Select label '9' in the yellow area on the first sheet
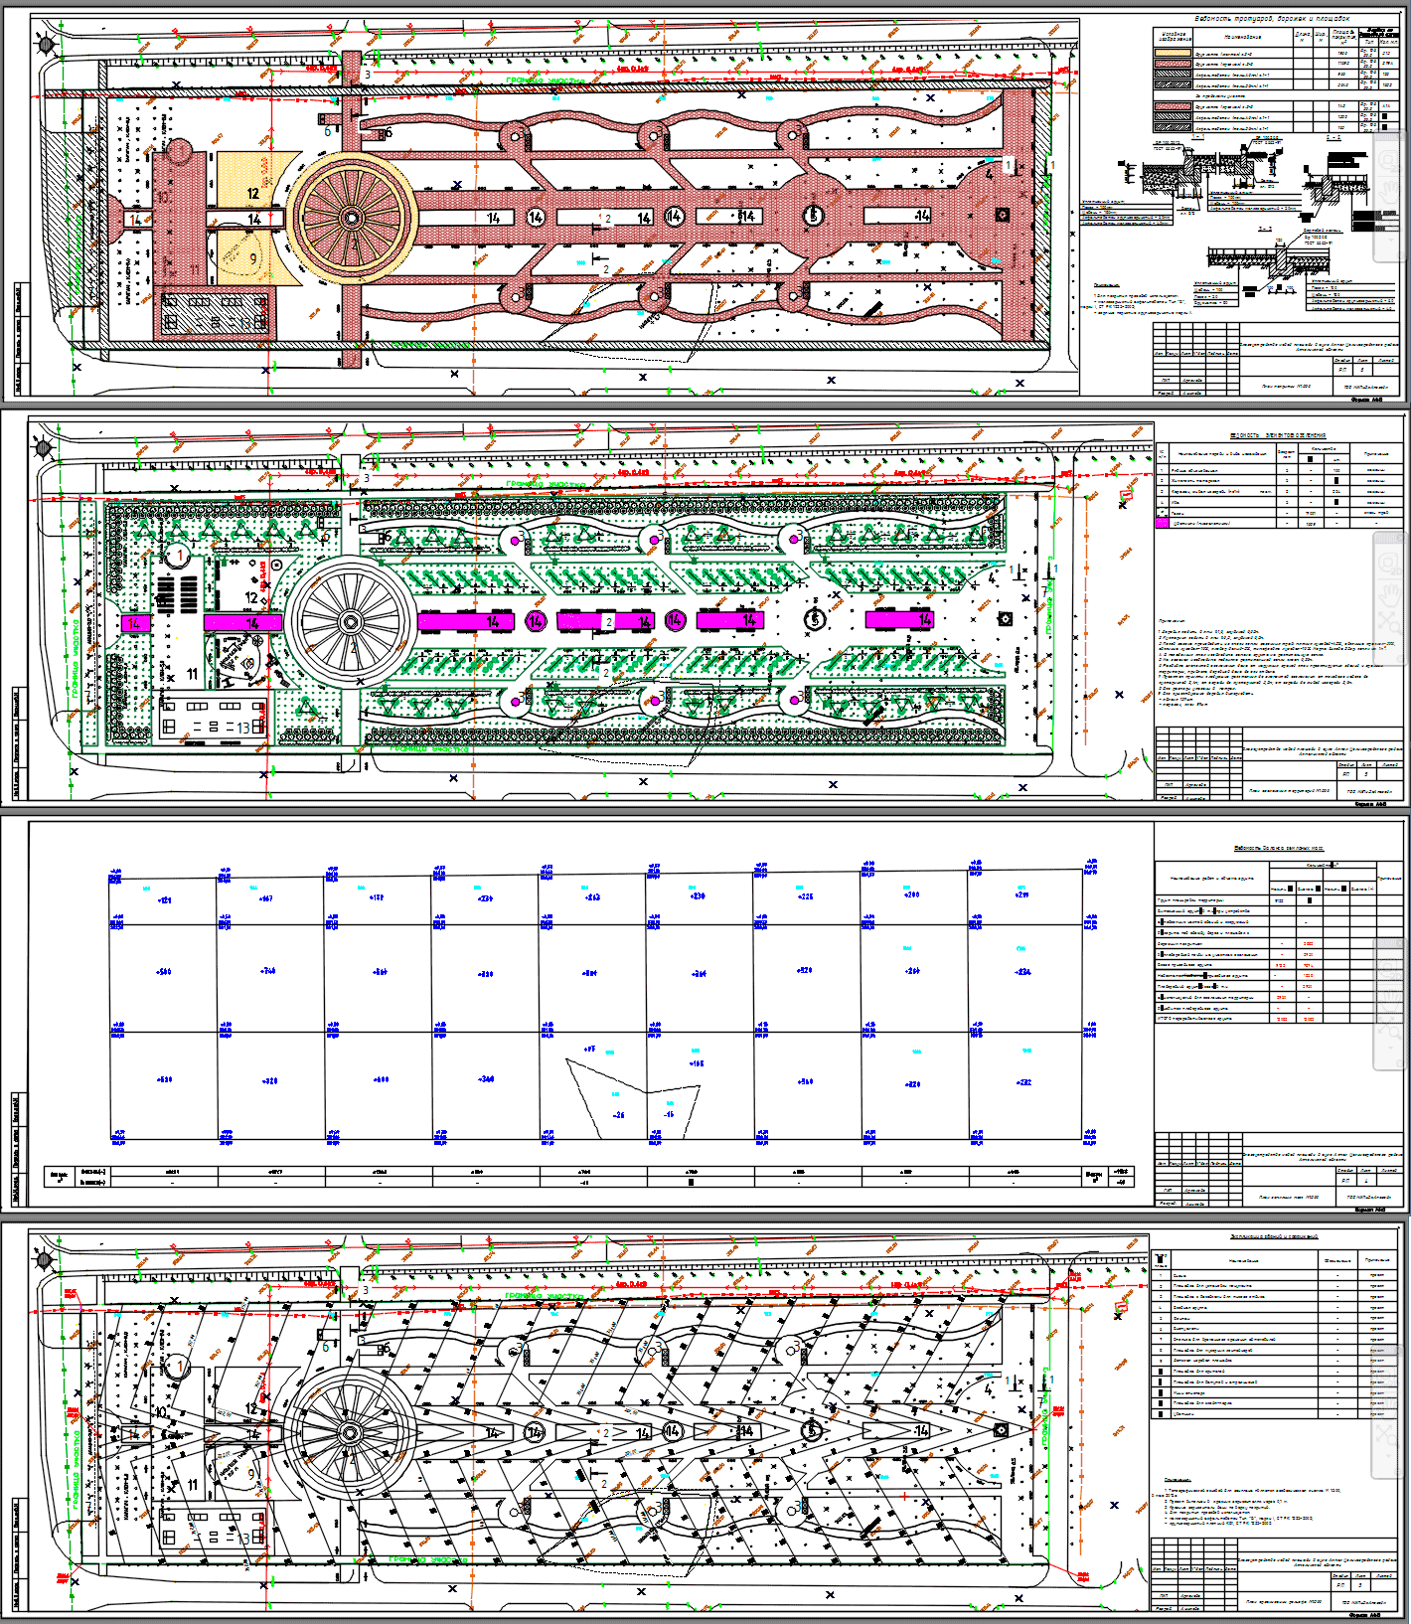This screenshot has width=1411, height=1624. click(x=252, y=258)
